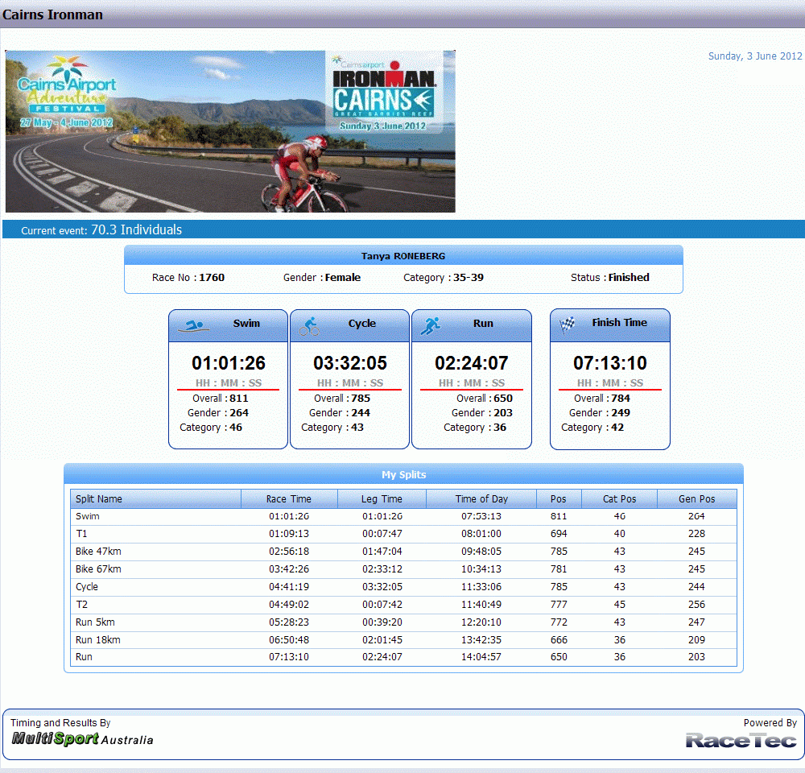Click the Time of Day column header

click(481, 498)
